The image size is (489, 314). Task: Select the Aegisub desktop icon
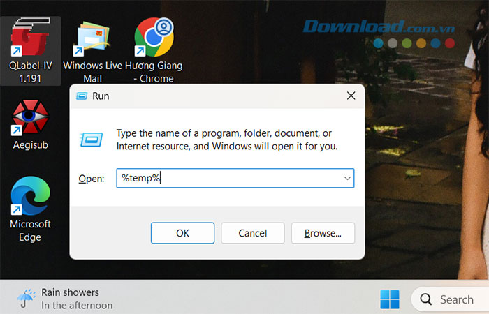[x=30, y=119]
